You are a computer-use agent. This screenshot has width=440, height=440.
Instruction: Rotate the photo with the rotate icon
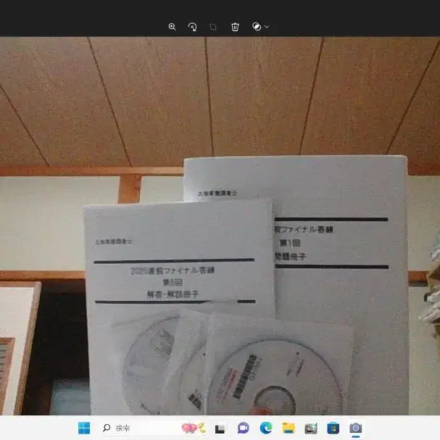click(x=192, y=27)
